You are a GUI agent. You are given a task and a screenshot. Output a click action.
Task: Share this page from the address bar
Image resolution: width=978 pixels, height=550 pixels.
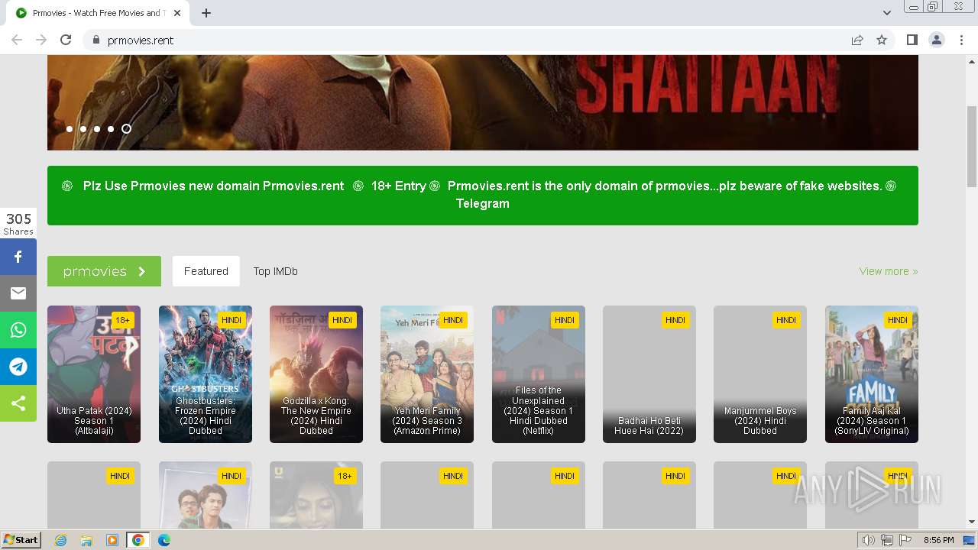click(857, 40)
